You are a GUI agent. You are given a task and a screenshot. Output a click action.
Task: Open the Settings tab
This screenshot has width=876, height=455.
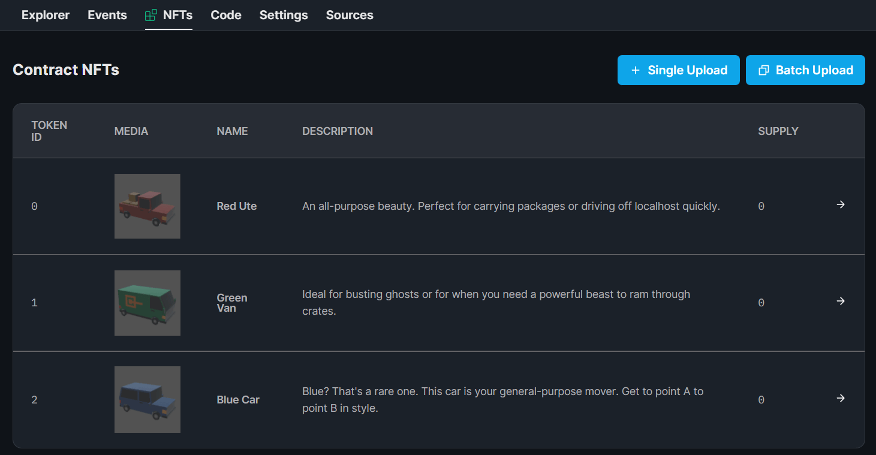(x=283, y=14)
